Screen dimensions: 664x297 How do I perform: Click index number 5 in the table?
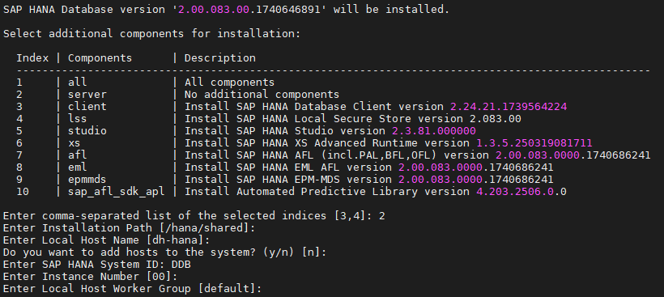tap(19, 131)
